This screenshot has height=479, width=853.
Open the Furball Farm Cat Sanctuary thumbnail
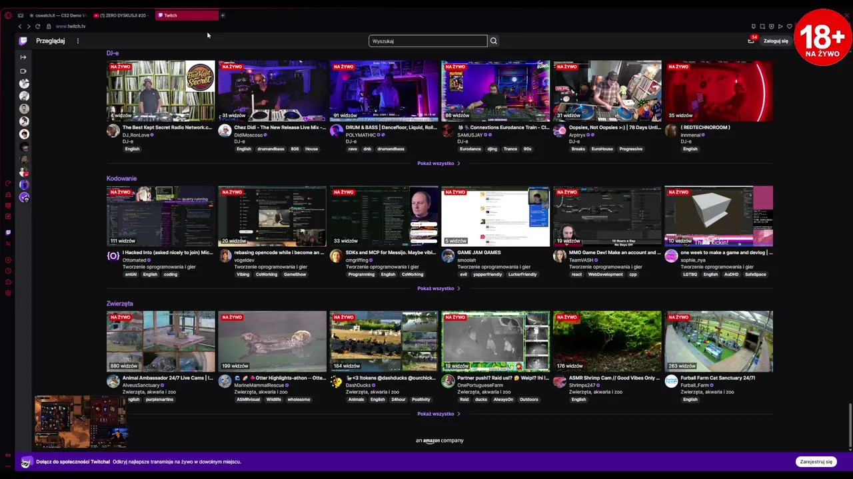(x=718, y=341)
